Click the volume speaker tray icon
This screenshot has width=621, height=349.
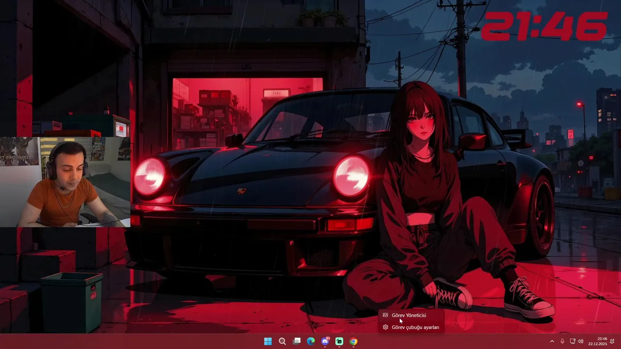(581, 341)
